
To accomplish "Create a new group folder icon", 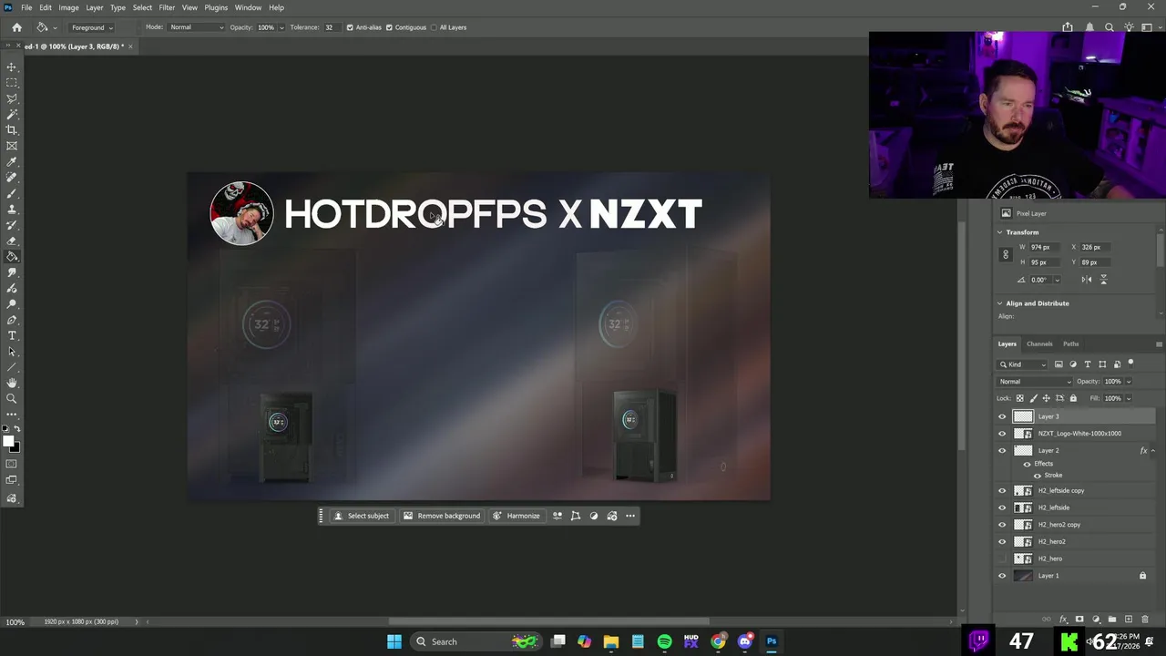I will pos(1112,620).
